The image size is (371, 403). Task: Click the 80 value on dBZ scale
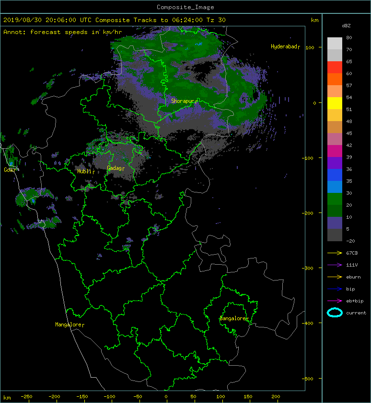(x=349, y=37)
